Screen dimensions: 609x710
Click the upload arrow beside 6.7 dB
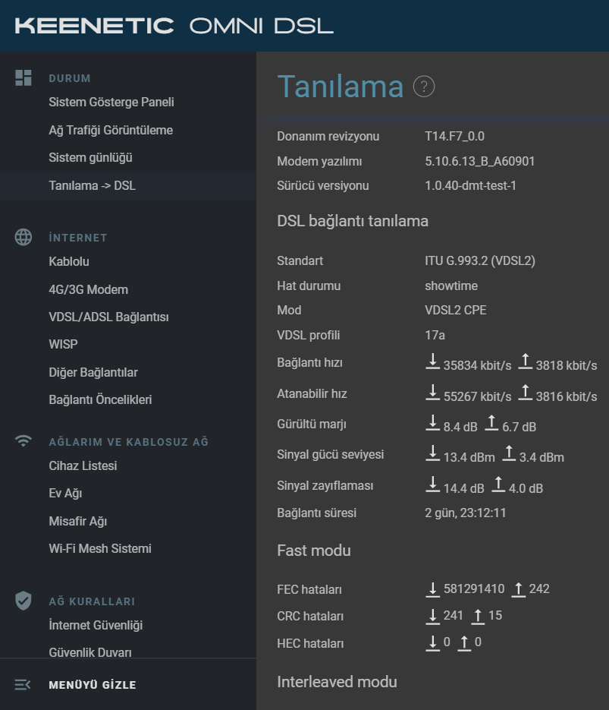(x=491, y=423)
